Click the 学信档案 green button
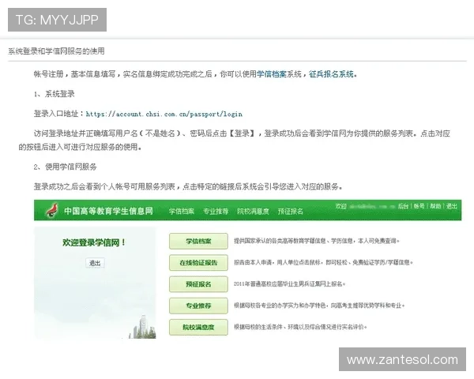Screen dimensions: 474x379 point(198,241)
